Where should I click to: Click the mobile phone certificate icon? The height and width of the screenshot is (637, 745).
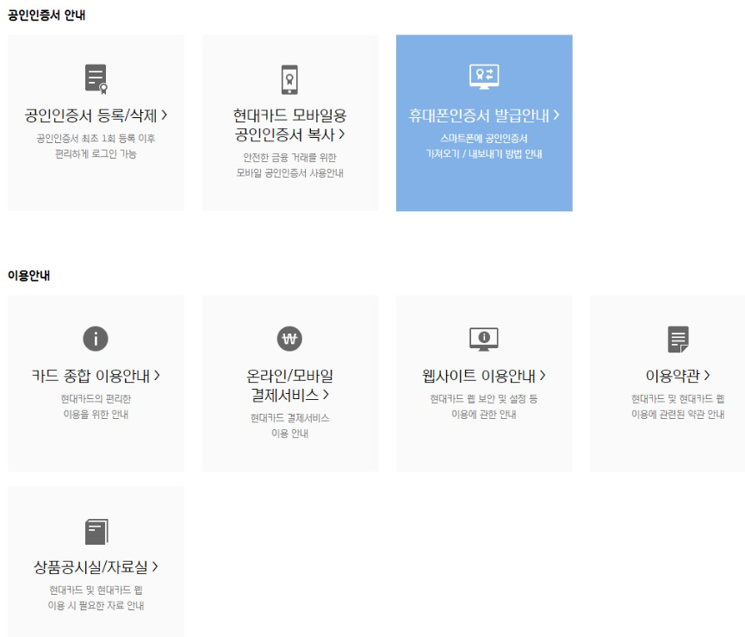coord(290,79)
